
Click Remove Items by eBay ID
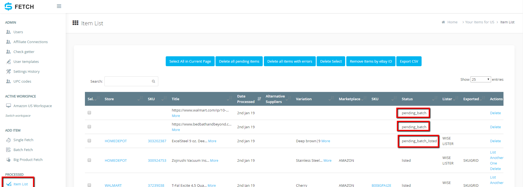(371, 61)
